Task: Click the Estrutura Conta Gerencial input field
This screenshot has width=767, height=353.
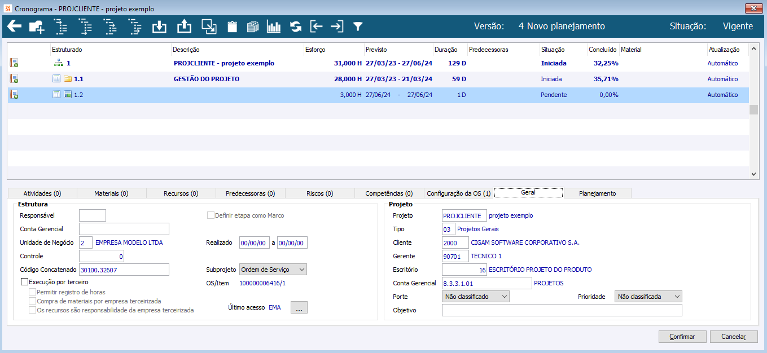Action: [x=124, y=229]
